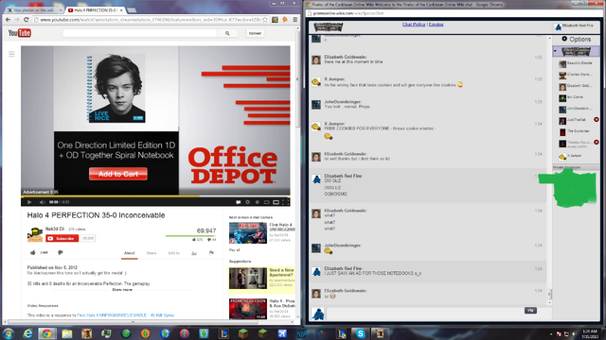Click the YouTube Upload button

tap(255, 33)
